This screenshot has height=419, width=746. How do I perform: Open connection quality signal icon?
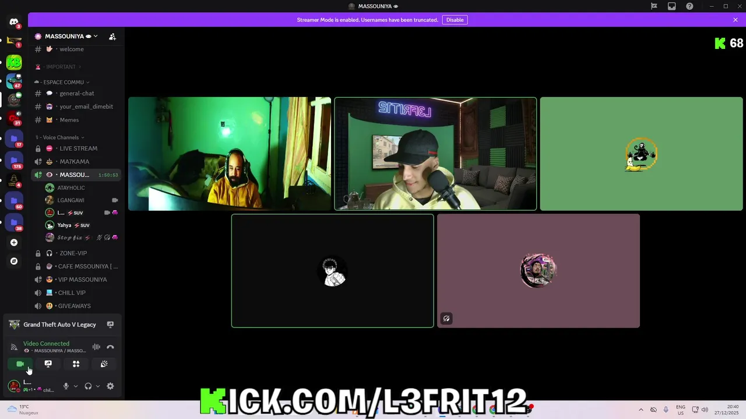click(x=14, y=347)
